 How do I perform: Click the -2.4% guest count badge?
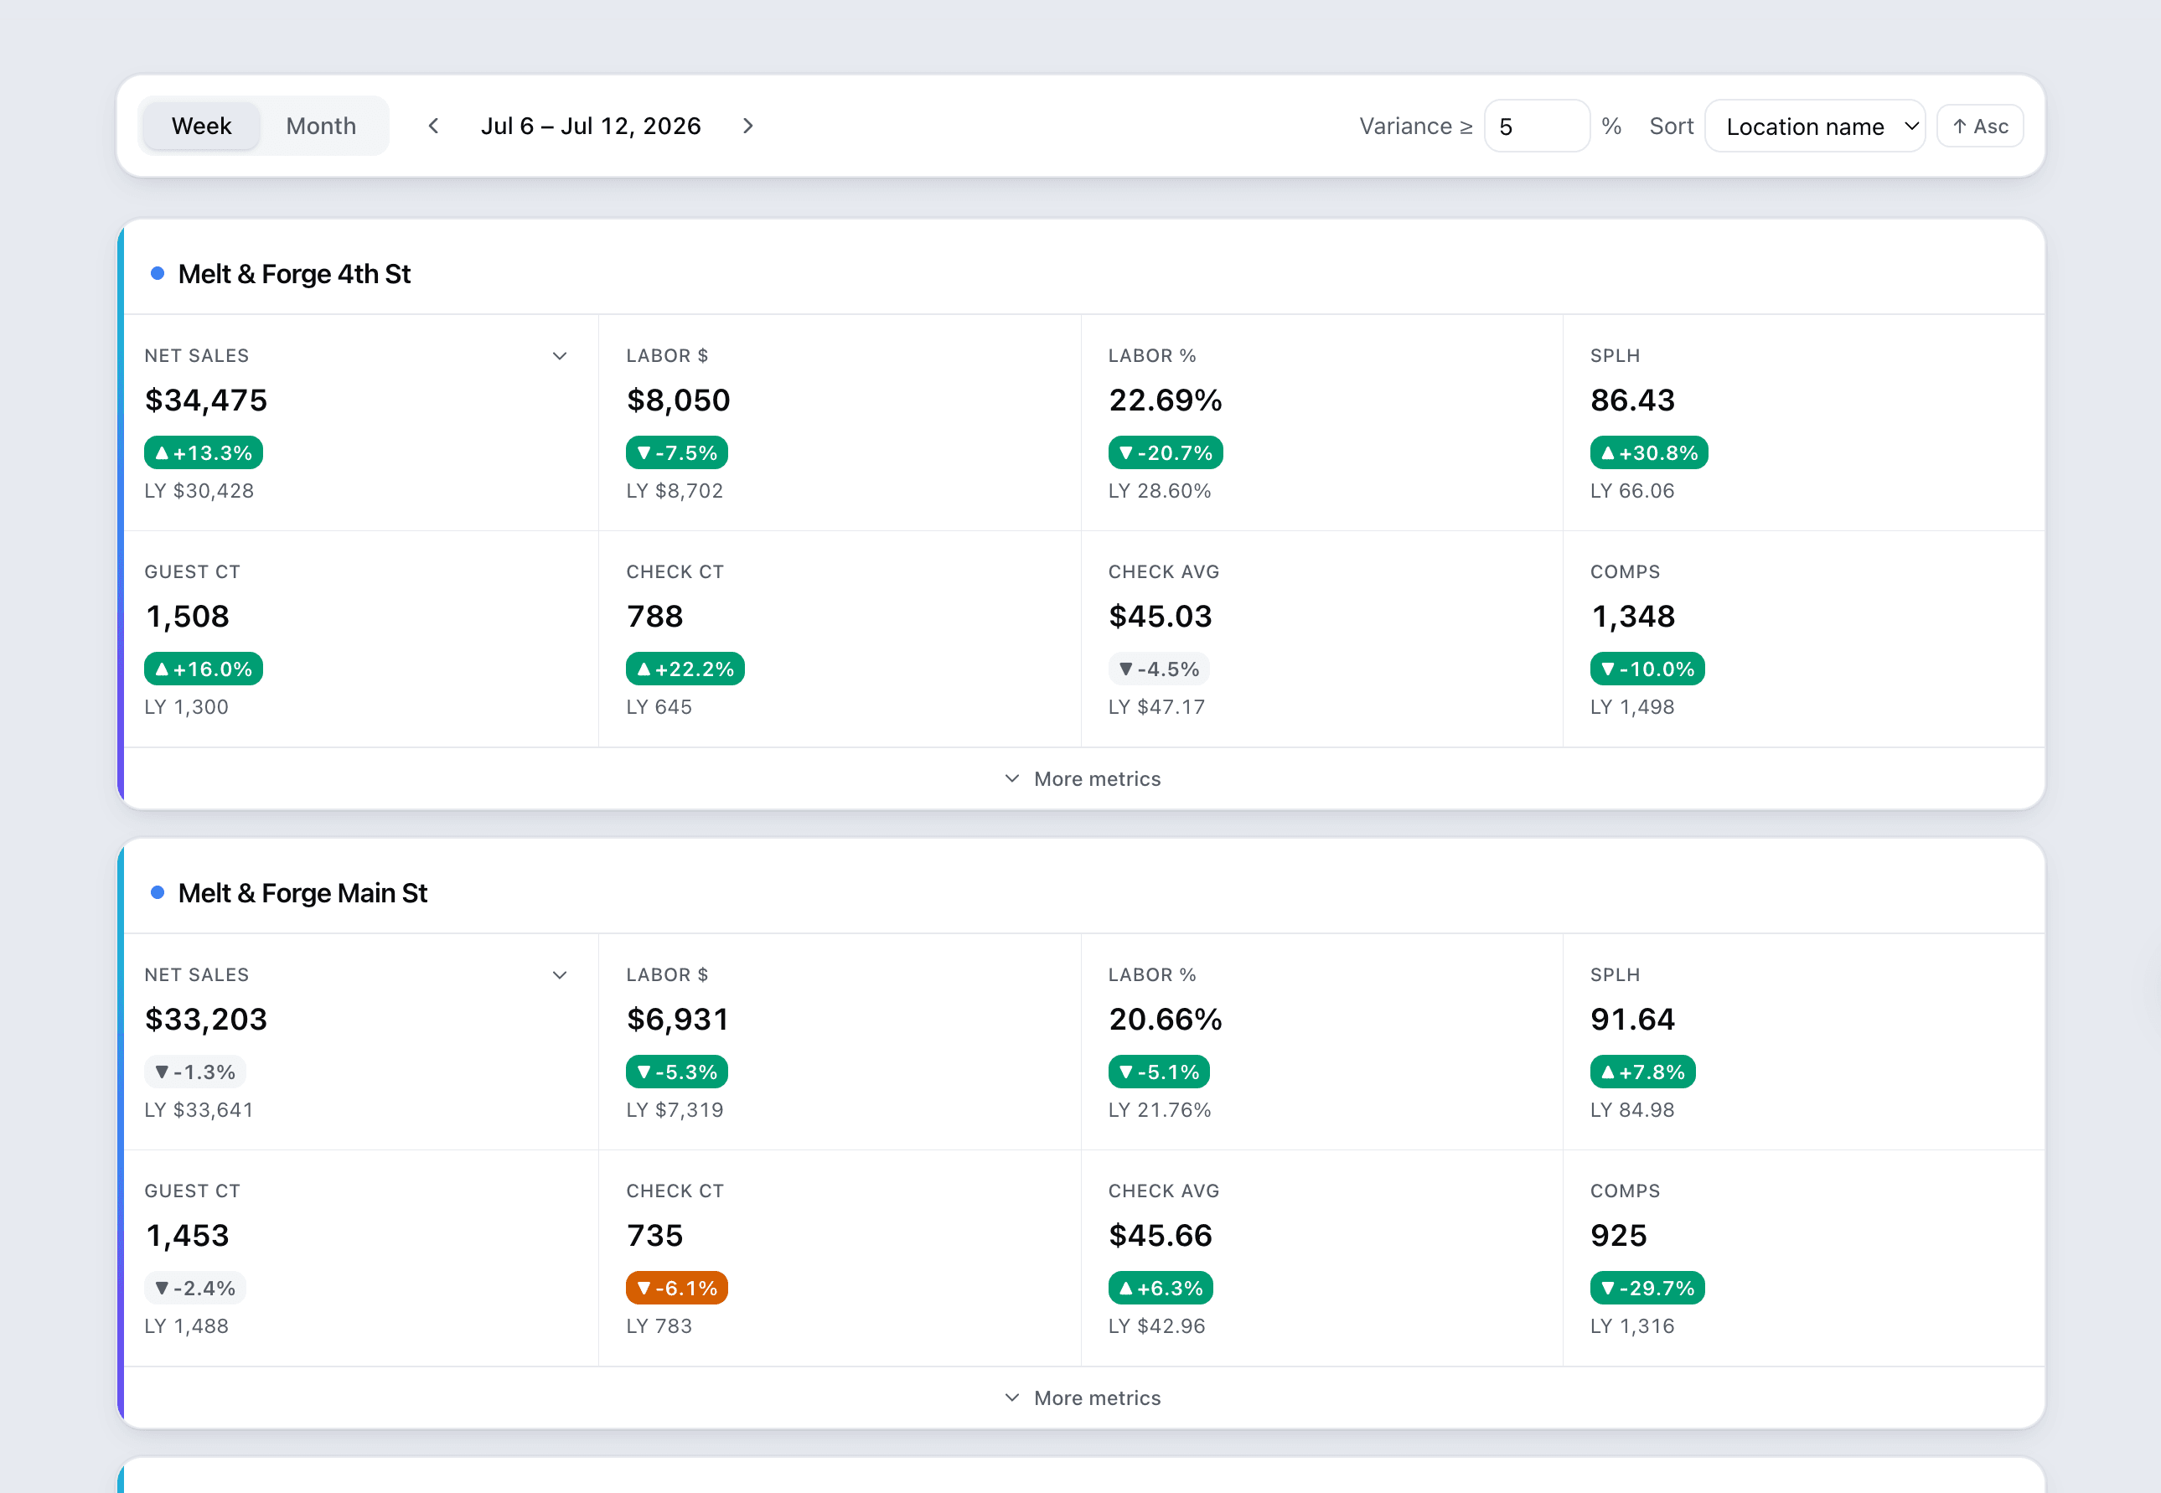point(194,1288)
